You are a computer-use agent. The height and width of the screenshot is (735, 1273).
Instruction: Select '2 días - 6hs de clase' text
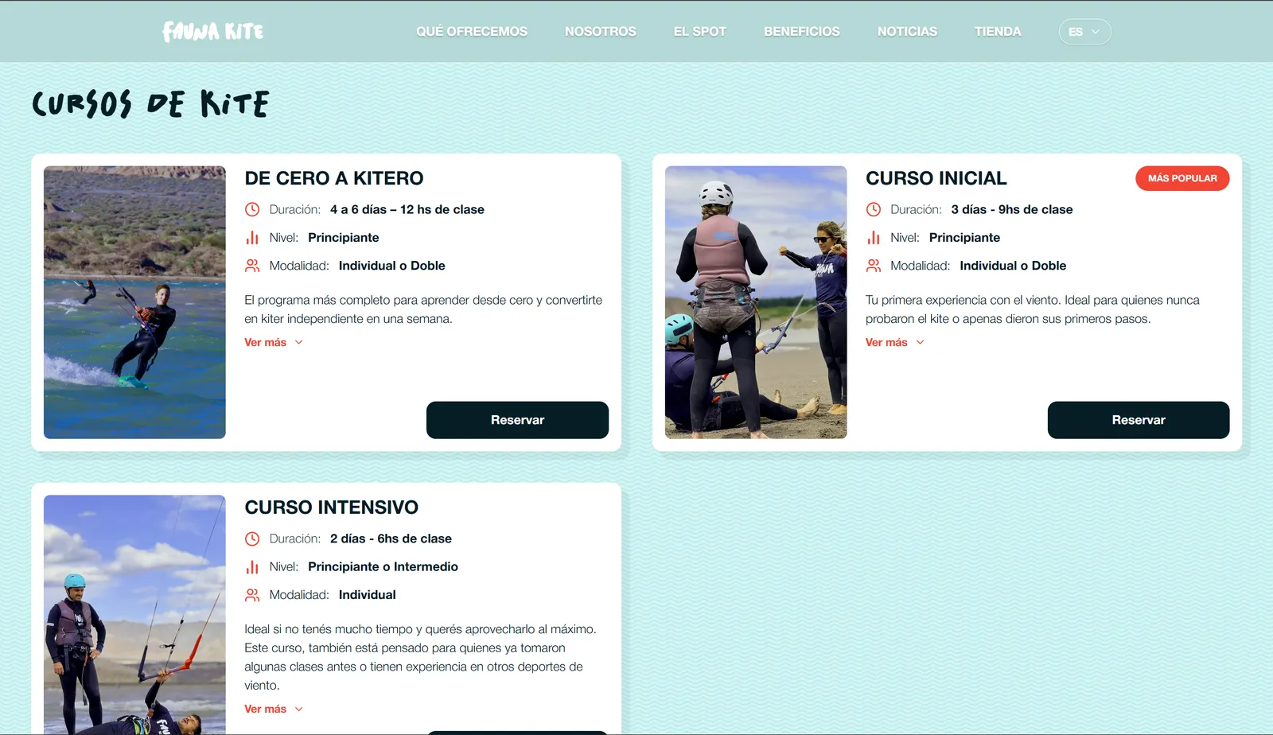click(x=391, y=539)
